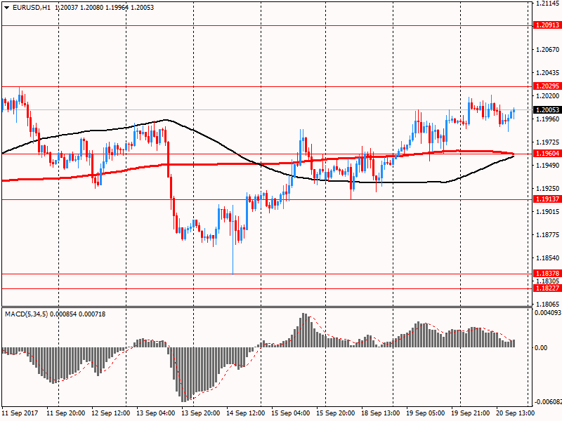Click the 1.20670 price scale value
This screenshot has height=421, width=562.
point(548,50)
